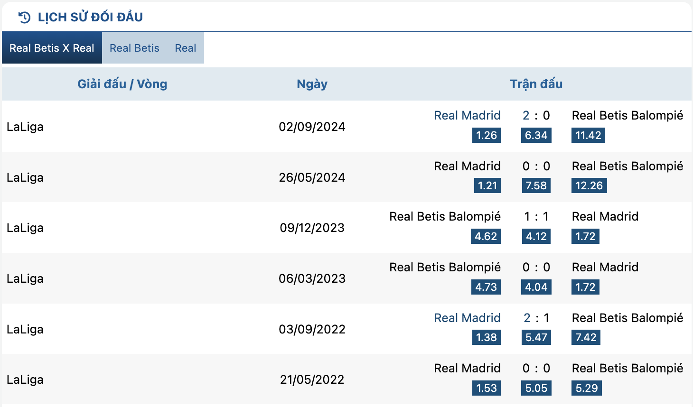Viewport: 693px width, 407px height.
Task: Select odds 1.72 in 09/12/2023 match
Action: pos(585,236)
